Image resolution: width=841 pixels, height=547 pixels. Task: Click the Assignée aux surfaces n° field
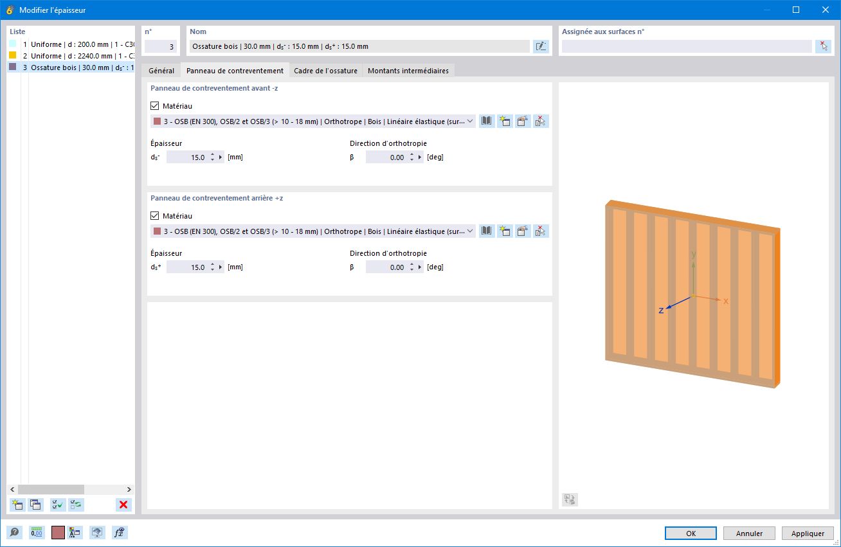(x=687, y=46)
